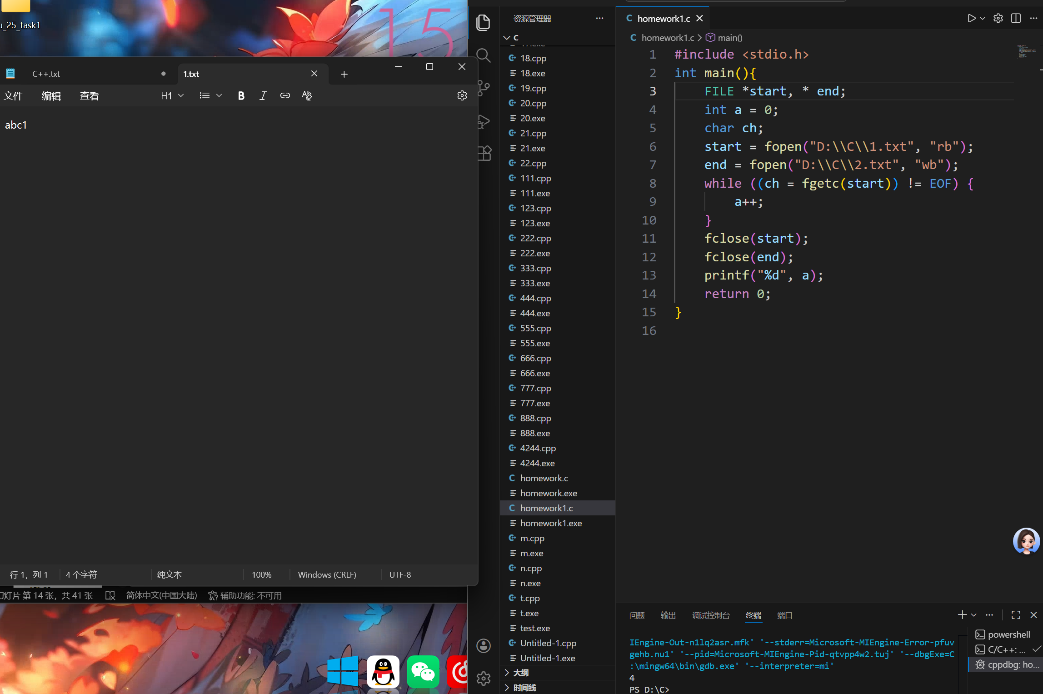The height and width of the screenshot is (694, 1043).
Task: Select the powershell terminal entry
Action: tap(1008, 634)
